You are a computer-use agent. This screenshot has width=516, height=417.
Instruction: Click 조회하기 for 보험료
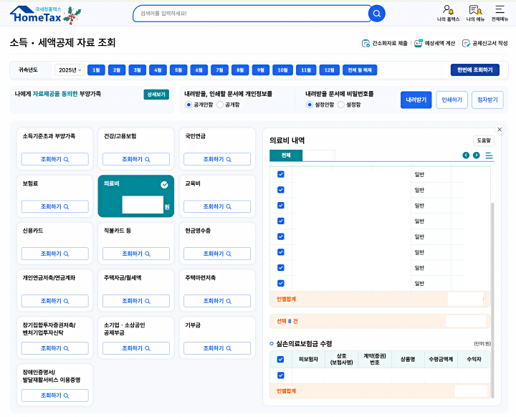click(x=55, y=206)
